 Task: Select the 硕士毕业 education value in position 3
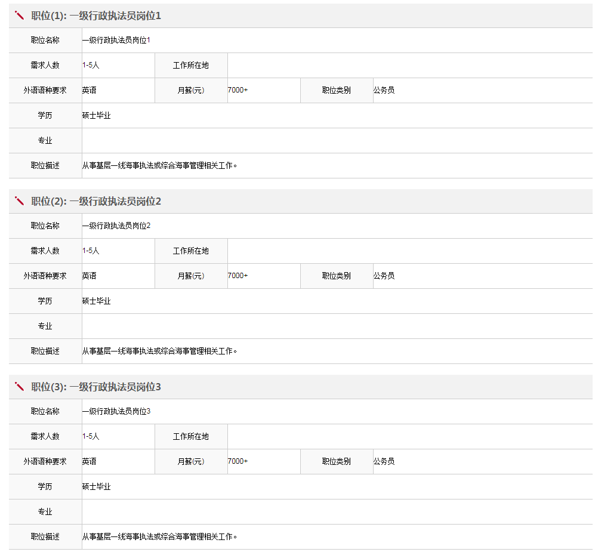95,486
